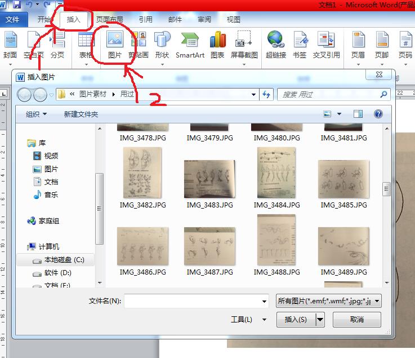
Task: Open the Review (审阅) tab
Action: [204, 19]
